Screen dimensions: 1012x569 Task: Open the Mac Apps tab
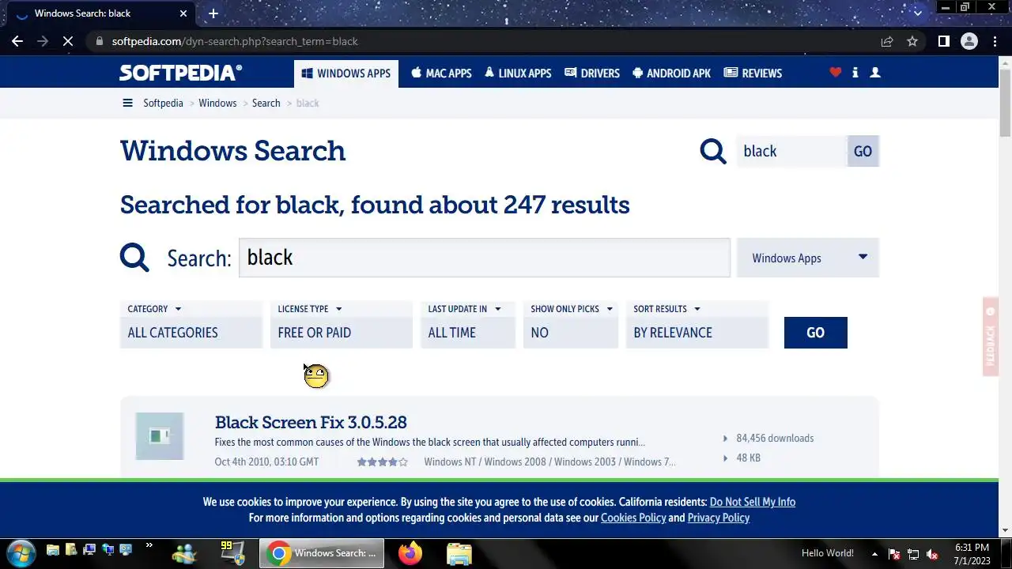[441, 73]
